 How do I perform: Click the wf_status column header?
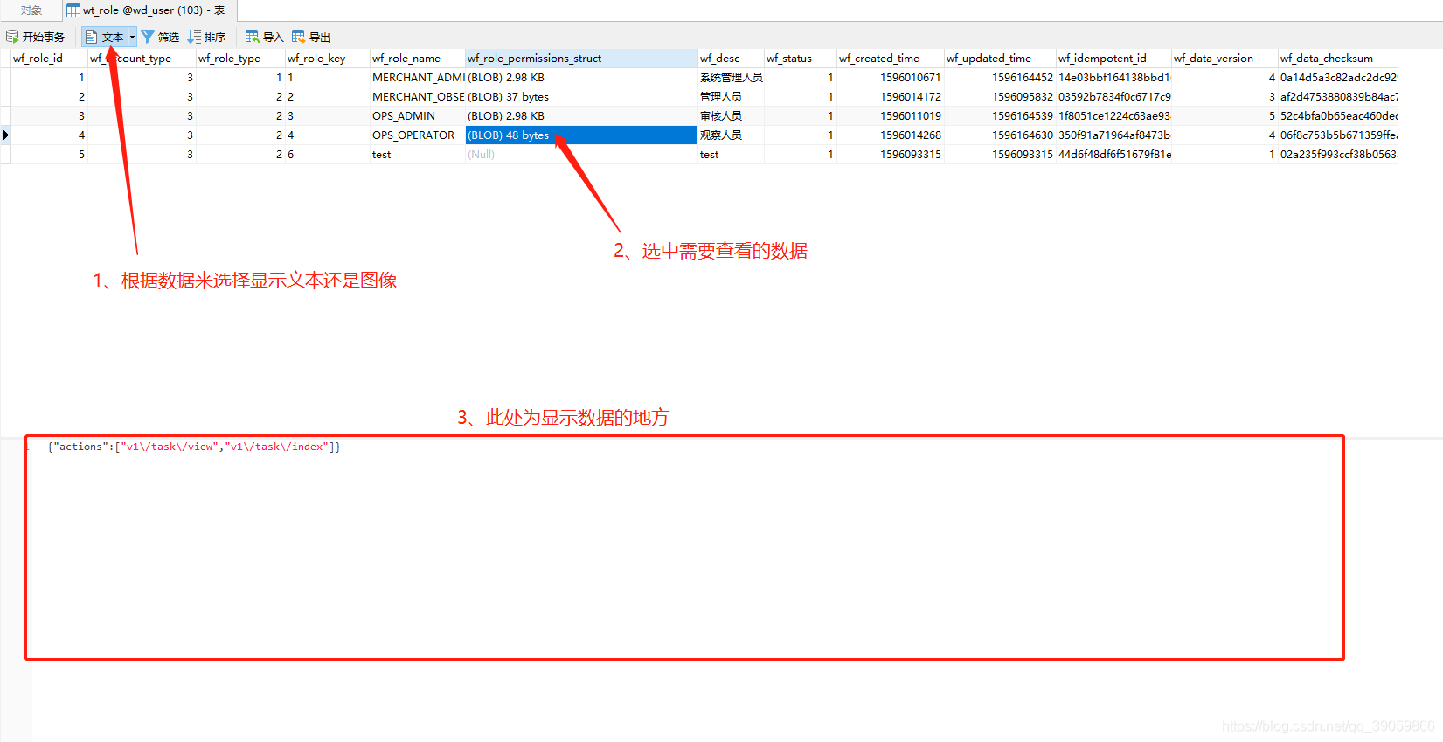(800, 59)
